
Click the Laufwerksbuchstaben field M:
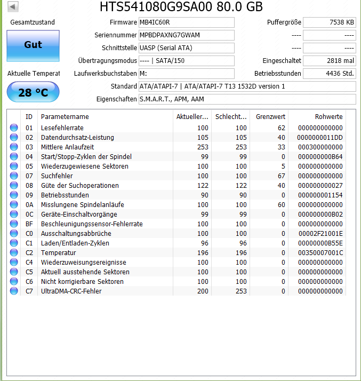coord(187,74)
